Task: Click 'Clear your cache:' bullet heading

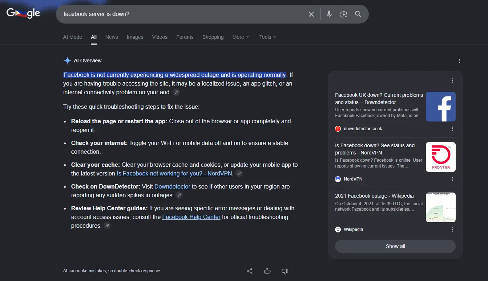Action: tap(96, 165)
